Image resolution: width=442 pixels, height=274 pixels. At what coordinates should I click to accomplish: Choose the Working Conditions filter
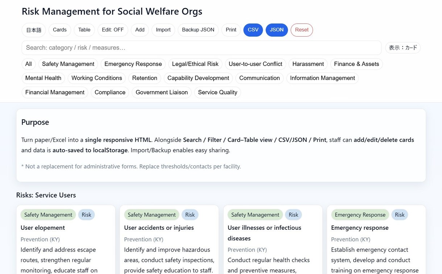tap(97, 78)
